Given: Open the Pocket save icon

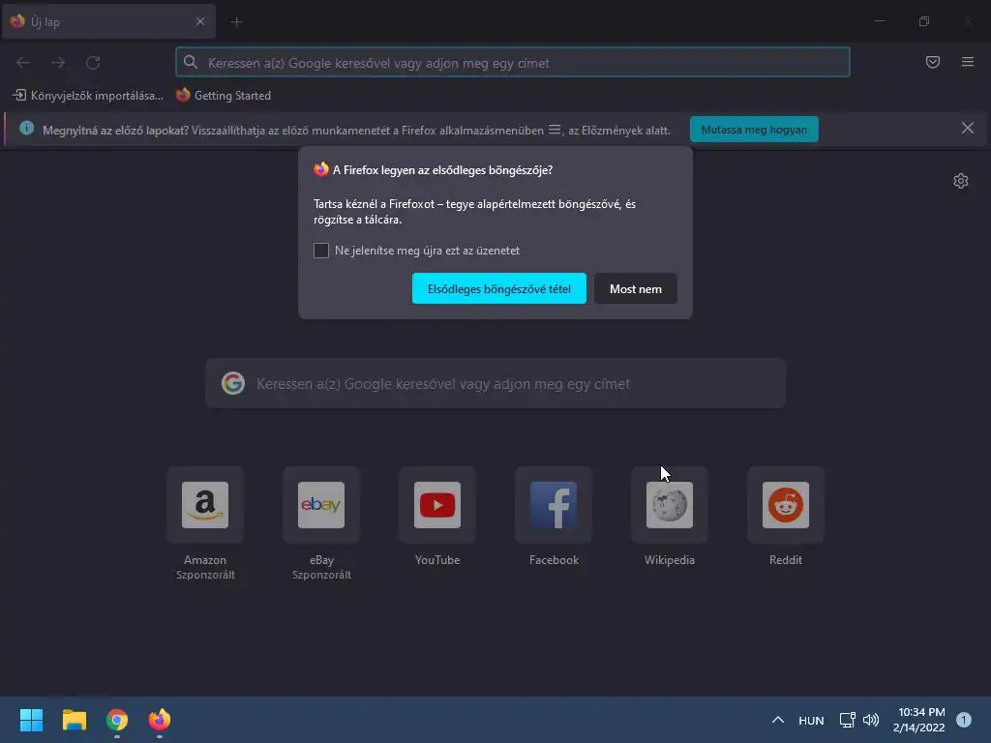Looking at the screenshot, I should click(932, 62).
